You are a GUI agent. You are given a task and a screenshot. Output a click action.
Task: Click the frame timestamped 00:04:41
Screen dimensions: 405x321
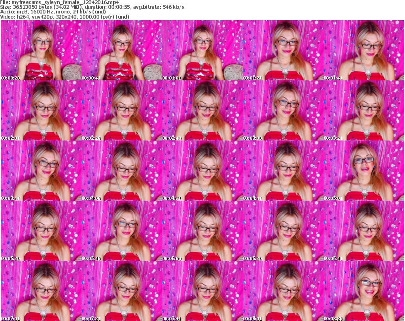tap(283, 171)
